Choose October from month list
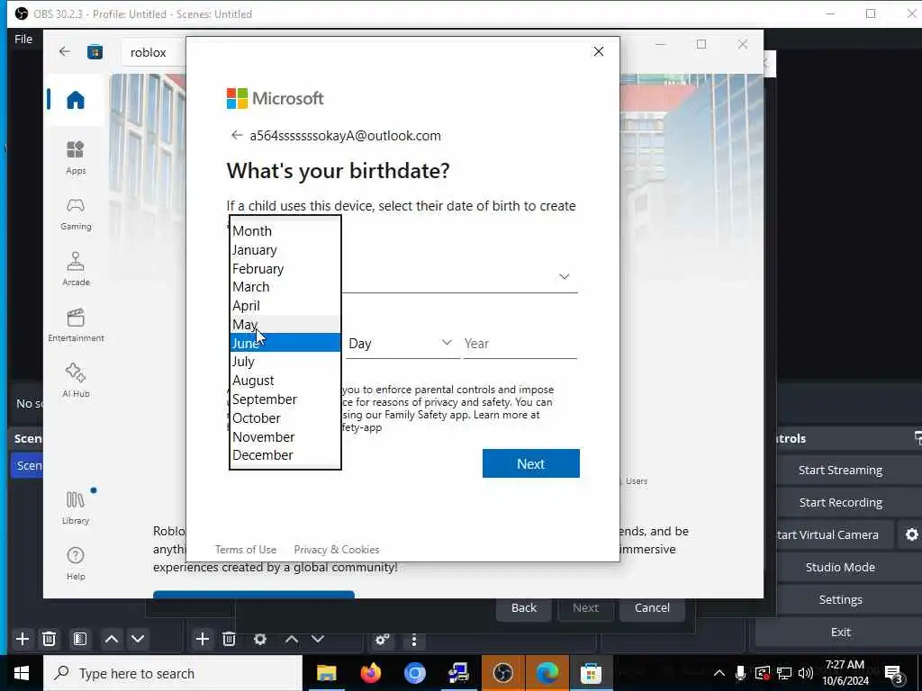Screen dimensions: 922x691 click(285, 417)
